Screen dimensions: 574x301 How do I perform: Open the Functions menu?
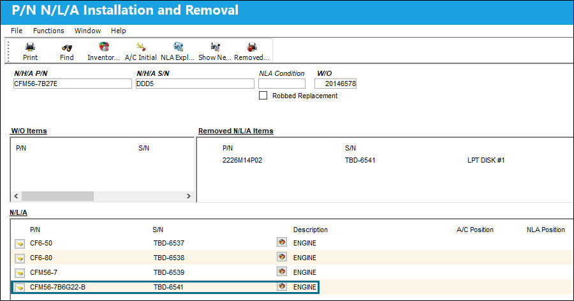48,31
